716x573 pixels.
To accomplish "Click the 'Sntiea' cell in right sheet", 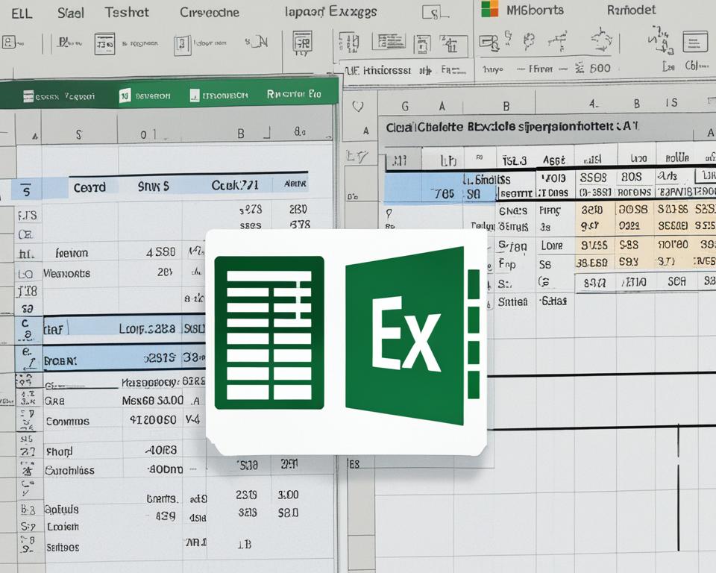I will tap(513, 301).
